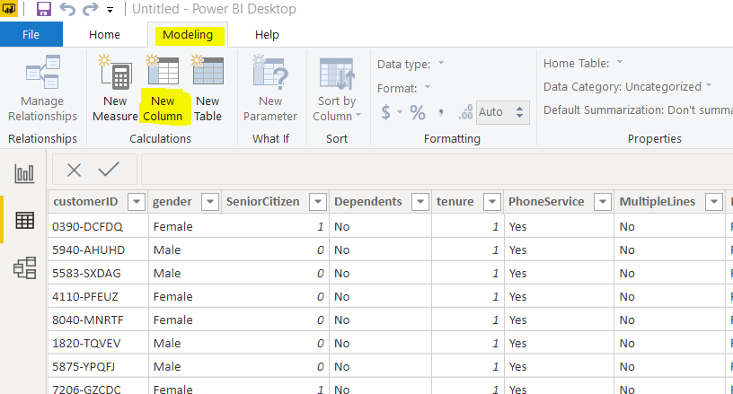Switch to the Home ribbon tab
Screen dimensions: 733x394
(x=104, y=34)
